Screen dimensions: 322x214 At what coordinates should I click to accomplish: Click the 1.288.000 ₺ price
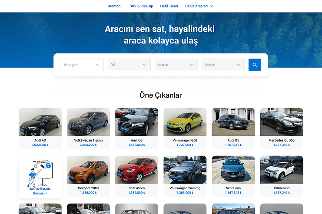88,193
